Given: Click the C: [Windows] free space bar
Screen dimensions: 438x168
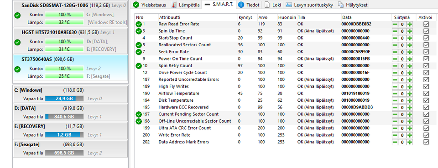Looking at the screenshot, I should pos(64,99).
